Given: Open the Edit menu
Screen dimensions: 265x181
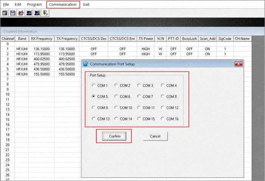Looking at the screenshot, I should (18, 5).
